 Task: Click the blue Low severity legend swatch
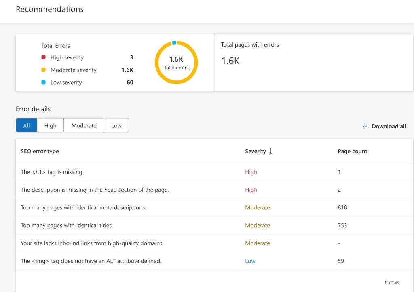pos(44,82)
